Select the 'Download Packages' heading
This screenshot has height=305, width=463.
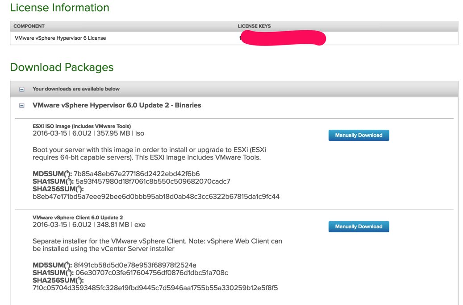pos(62,67)
